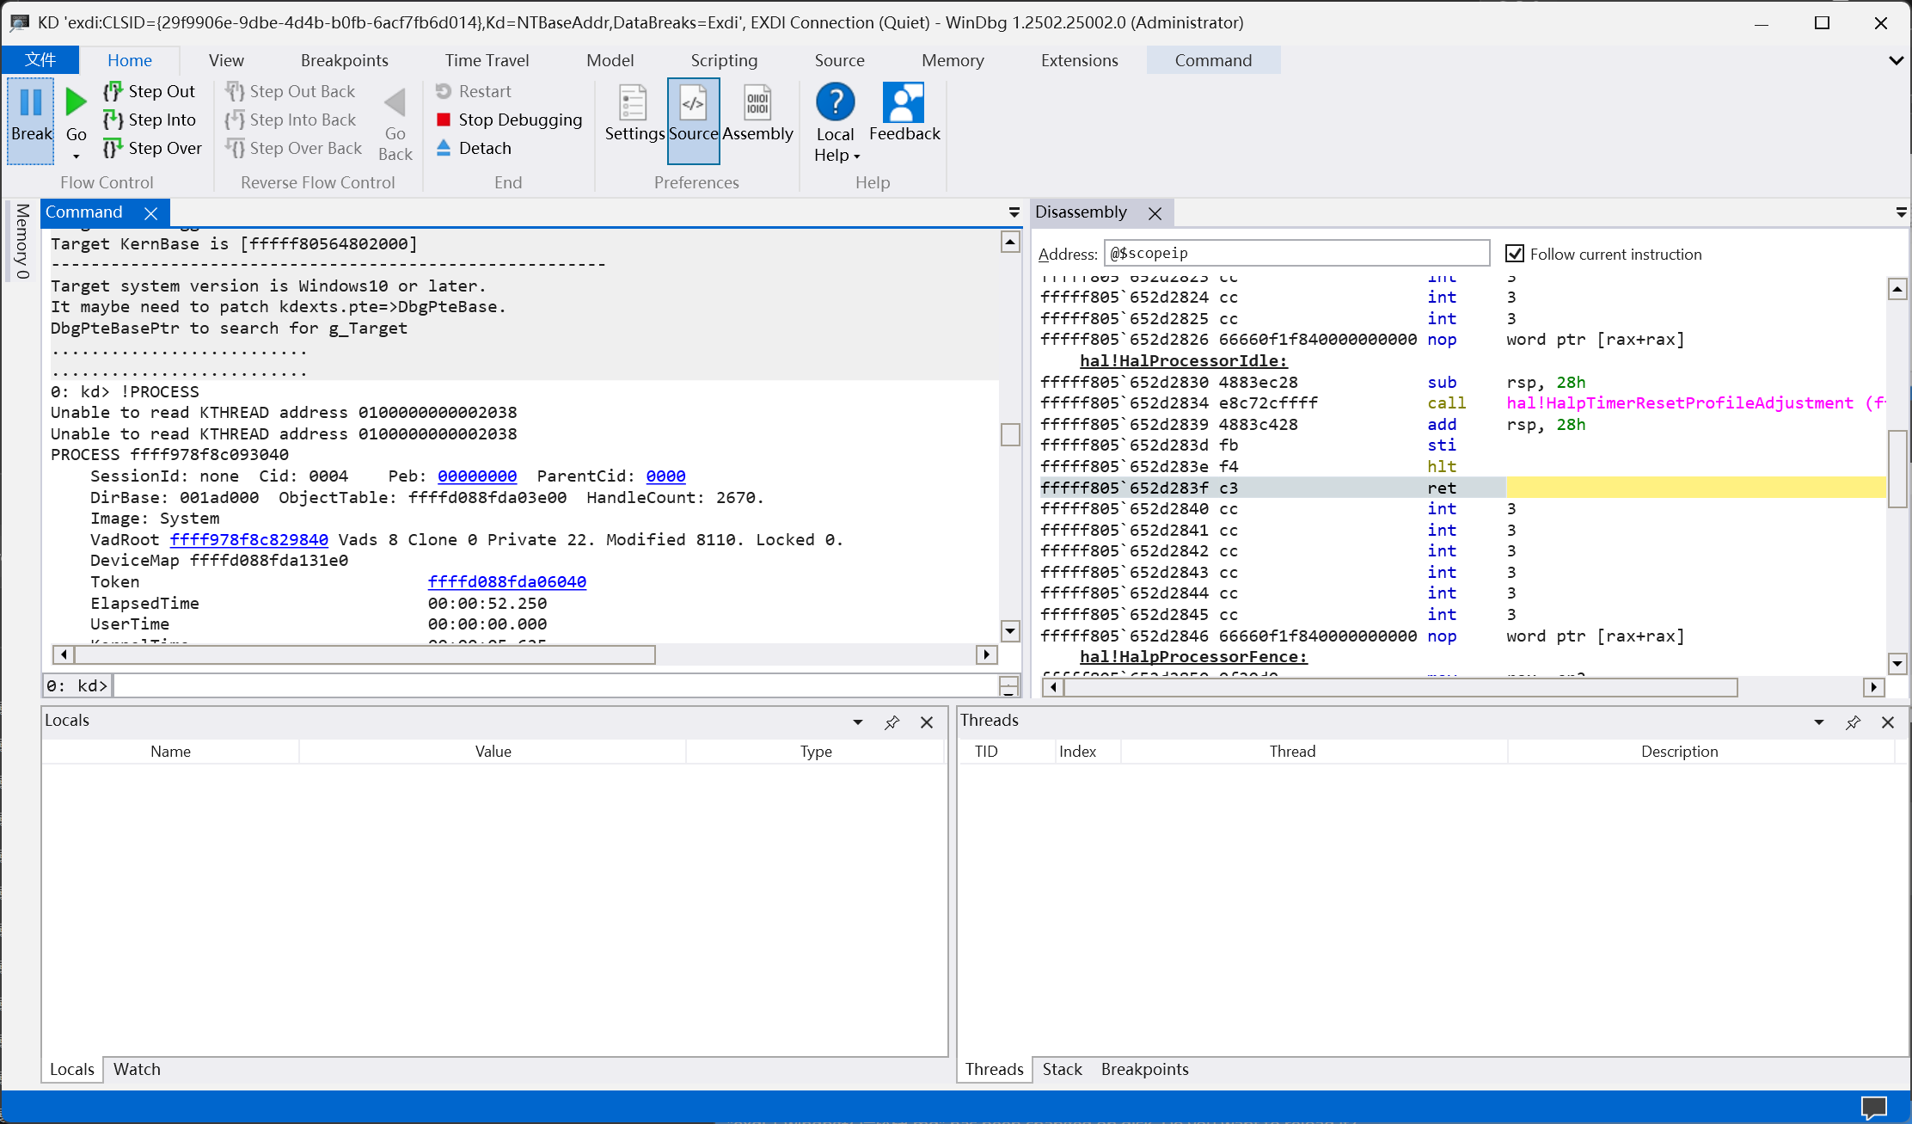Switch to the Watch tab
The width and height of the screenshot is (1912, 1124).
click(137, 1069)
